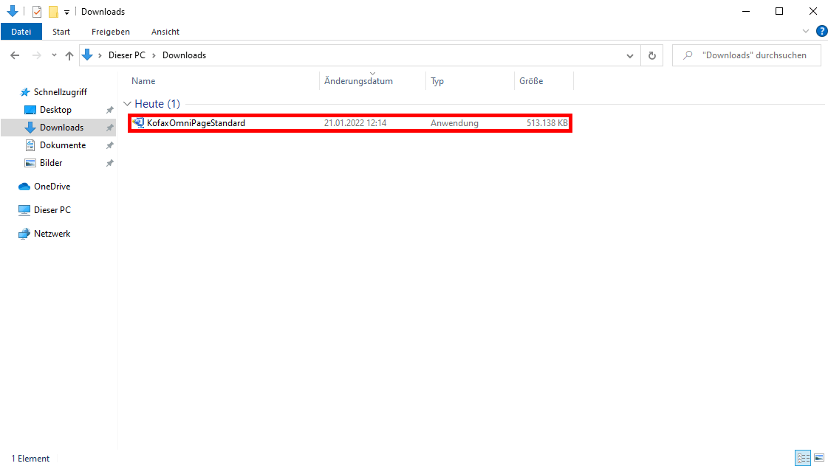This screenshot has height=466, width=828.
Task: Switch to the Ansicht ribbon tab
Action: [165, 32]
